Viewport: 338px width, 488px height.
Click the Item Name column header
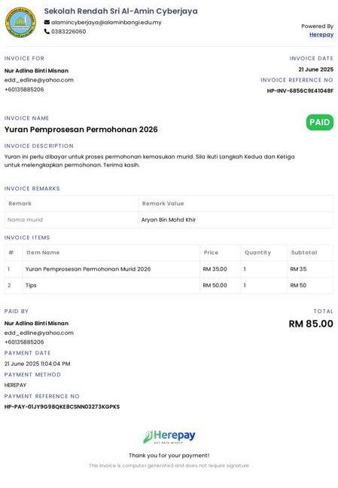click(43, 253)
